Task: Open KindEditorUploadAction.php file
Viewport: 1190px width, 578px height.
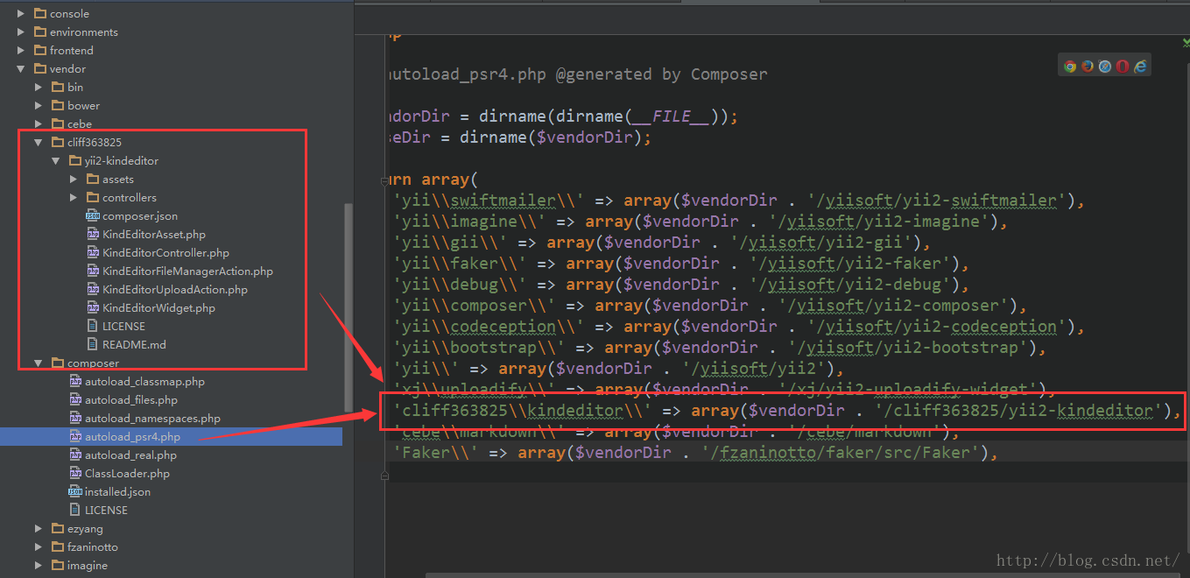Action: click(174, 289)
